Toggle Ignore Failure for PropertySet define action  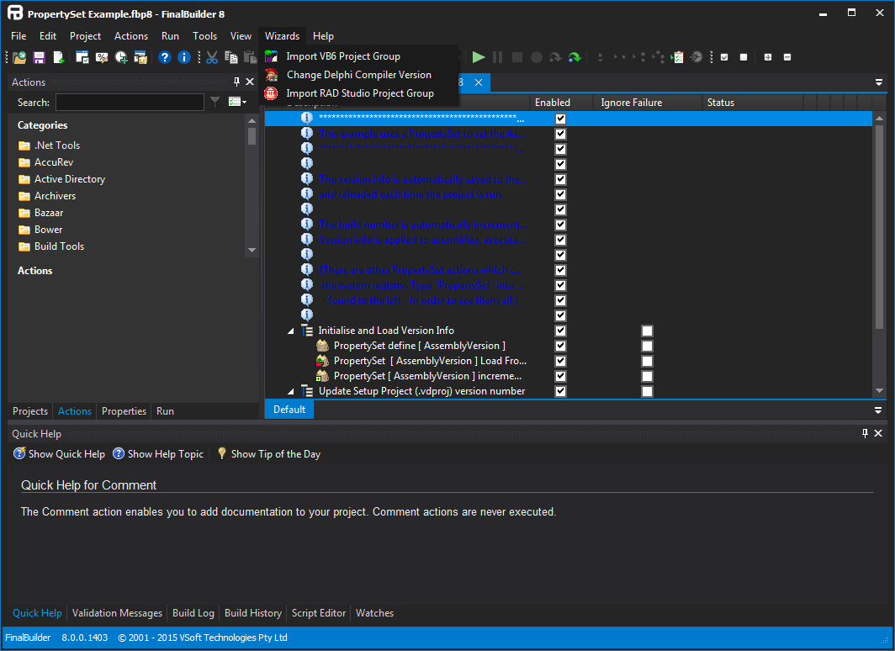(647, 346)
